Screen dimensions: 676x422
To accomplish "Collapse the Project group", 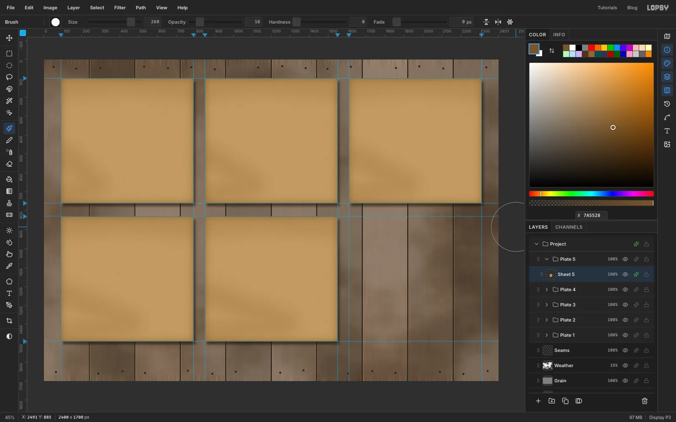I will click(x=537, y=244).
